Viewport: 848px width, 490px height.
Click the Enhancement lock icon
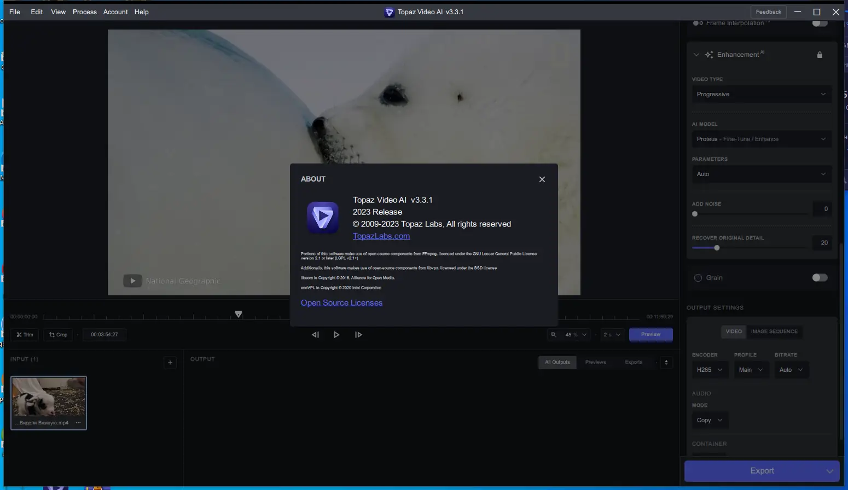pos(820,55)
